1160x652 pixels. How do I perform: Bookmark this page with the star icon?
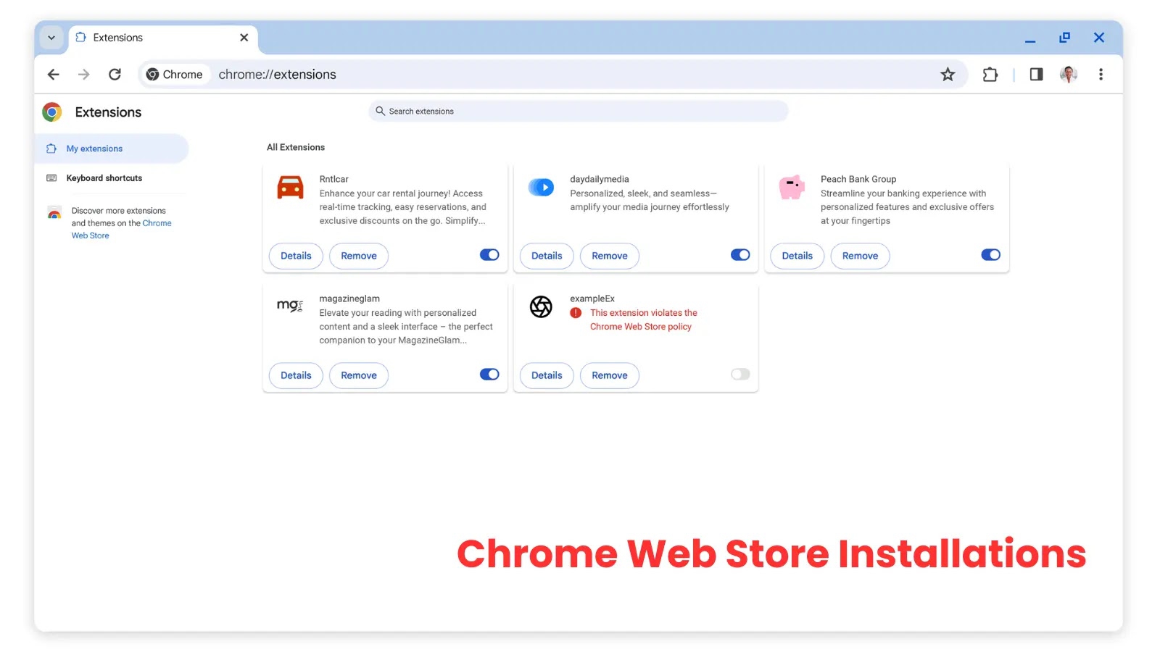(948, 75)
